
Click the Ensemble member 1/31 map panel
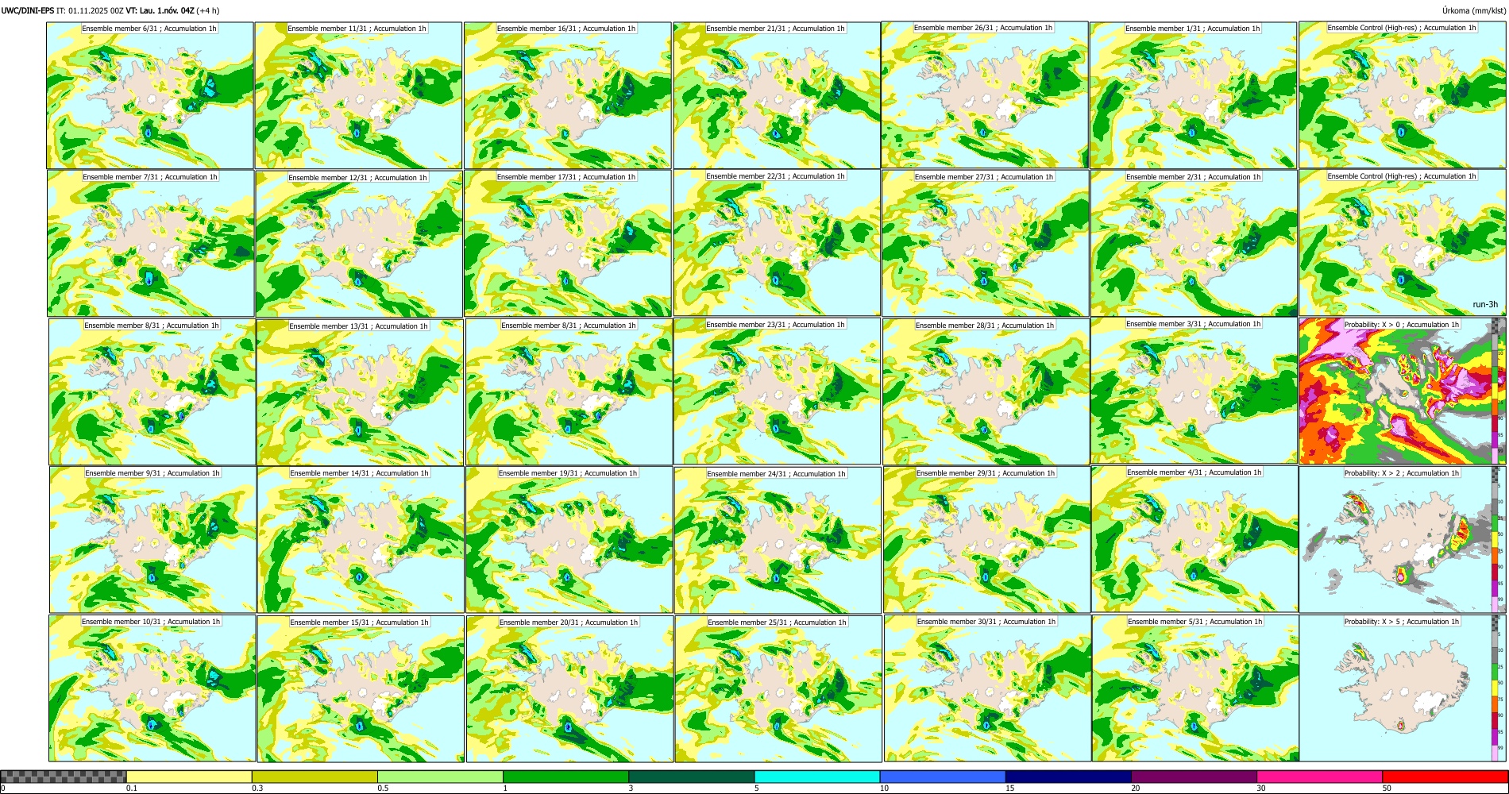click(x=1194, y=95)
